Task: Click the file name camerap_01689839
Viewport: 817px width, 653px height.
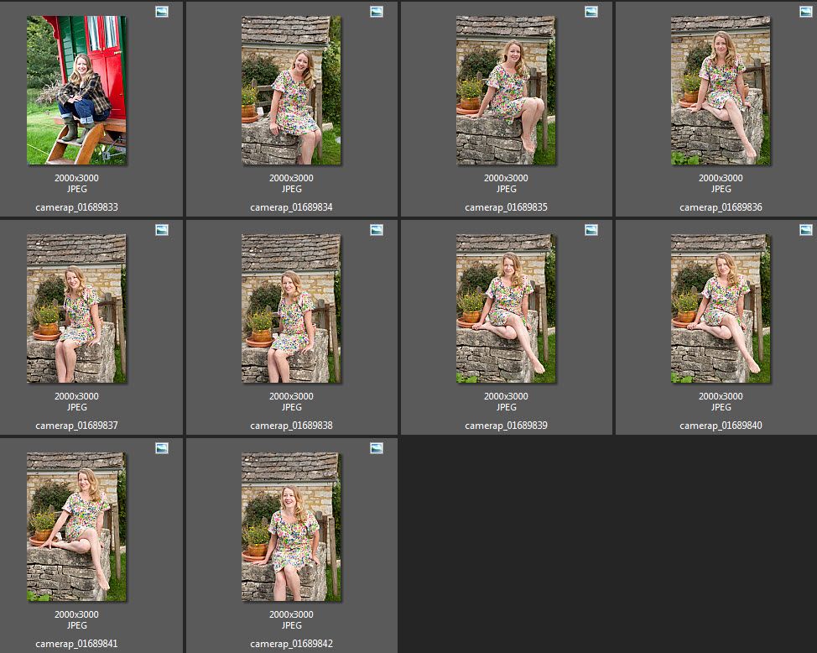Action: [506, 425]
